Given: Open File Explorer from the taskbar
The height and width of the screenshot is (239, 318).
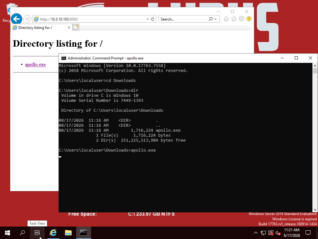Looking at the screenshot, I should pos(68,233).
